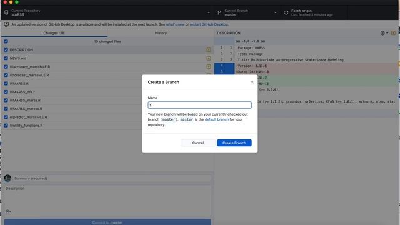400x225 pixels.
Task: Click modified status icon for DESCRIPTION row
Action: point(209,50)
